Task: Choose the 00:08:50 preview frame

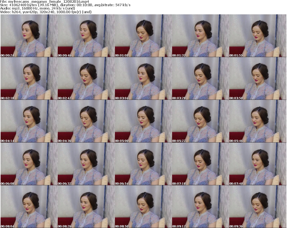Action: tap(143, 207)
